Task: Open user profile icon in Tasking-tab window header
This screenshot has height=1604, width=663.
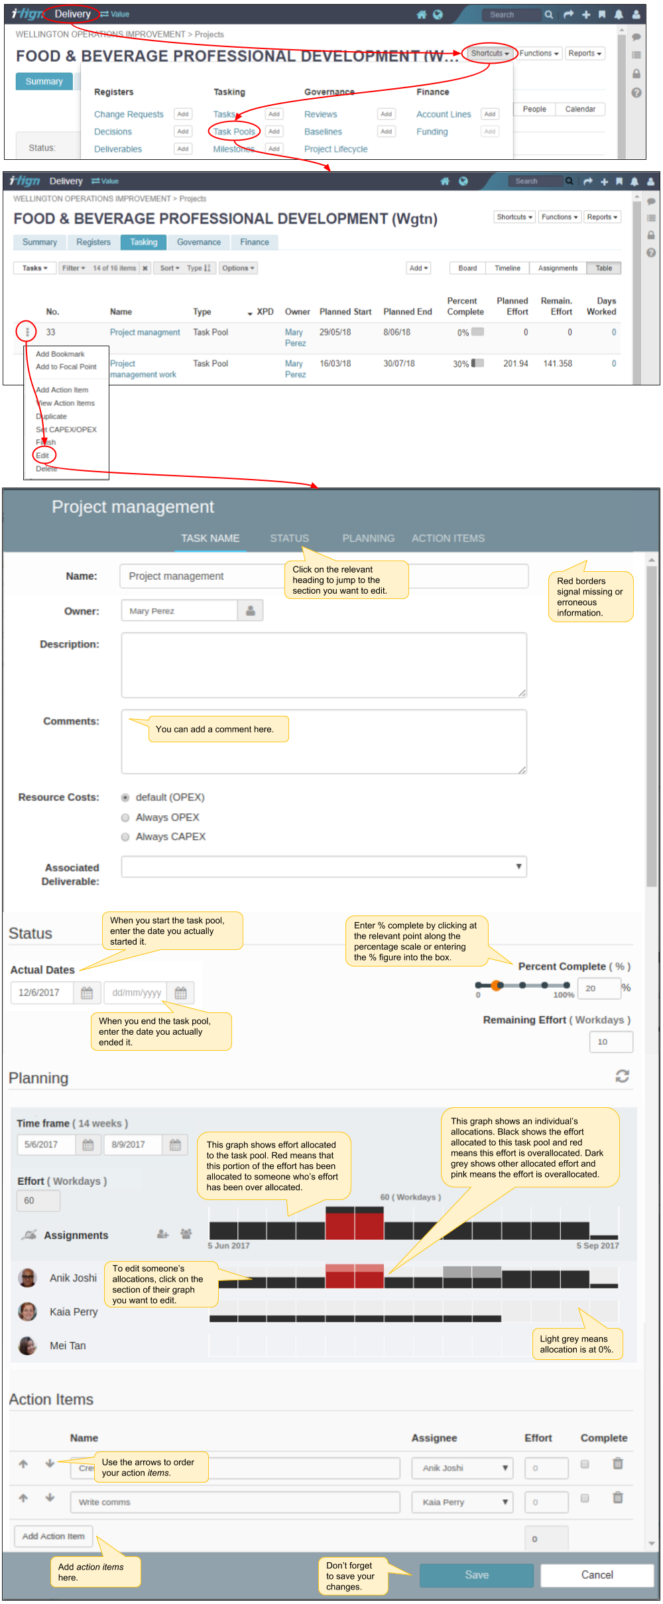Action: pos(651,181)
